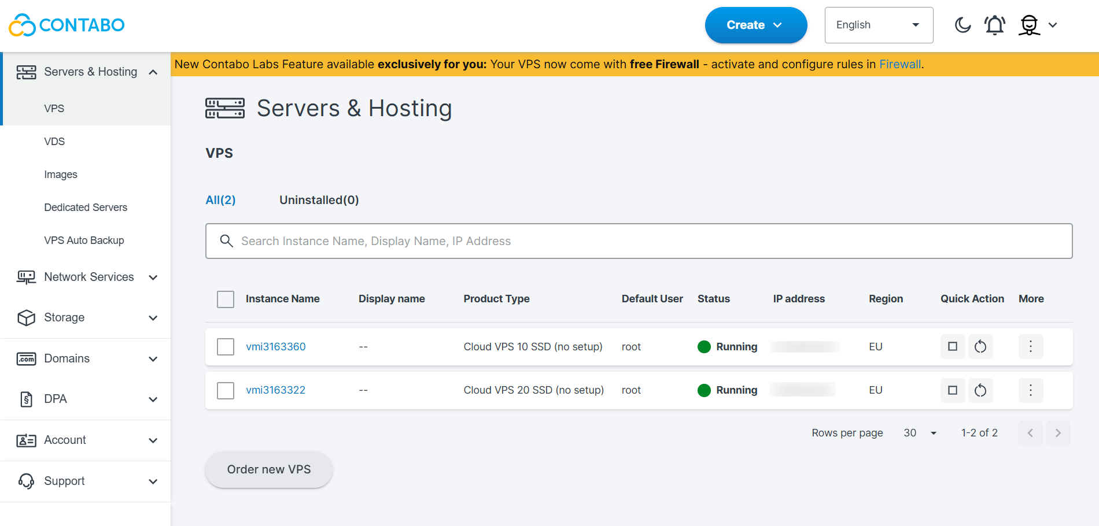This screenshot has width=1099, height=526.
Task: Click Running status of vmi3163360
Action: 728,347
